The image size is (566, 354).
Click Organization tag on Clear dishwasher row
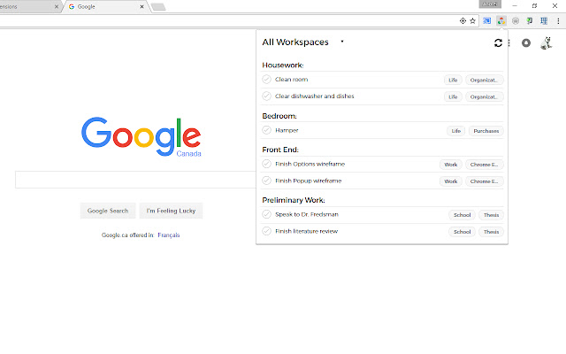484,96
